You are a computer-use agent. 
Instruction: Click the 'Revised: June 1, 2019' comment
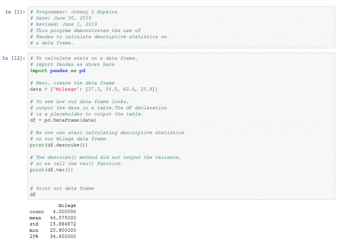[x=64, y=24]
